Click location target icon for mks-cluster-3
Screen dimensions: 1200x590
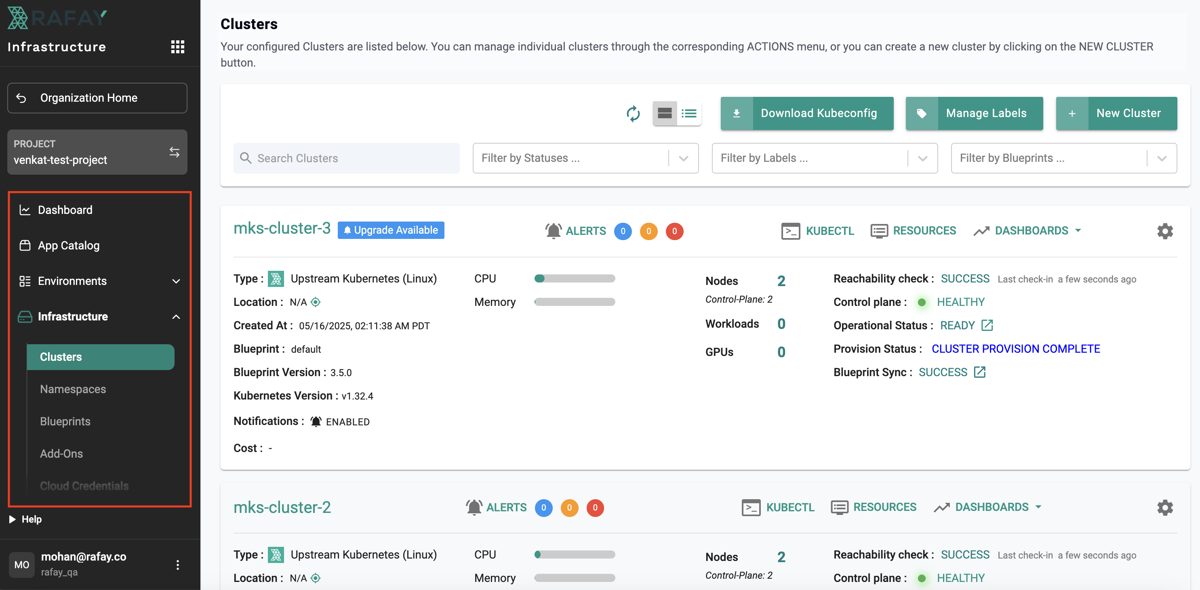[316, 302]
